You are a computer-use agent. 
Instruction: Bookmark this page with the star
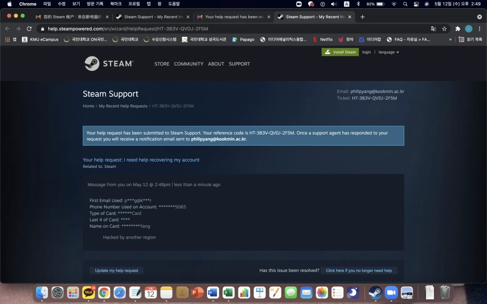pos(444,29)
